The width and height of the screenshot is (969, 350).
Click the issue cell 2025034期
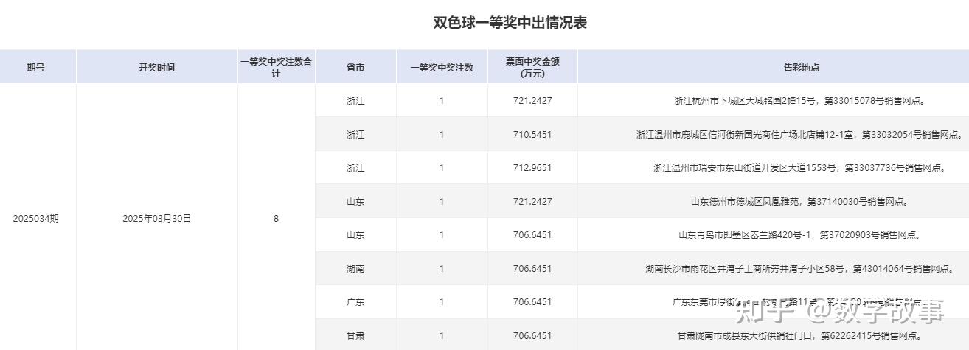(35, 218)
